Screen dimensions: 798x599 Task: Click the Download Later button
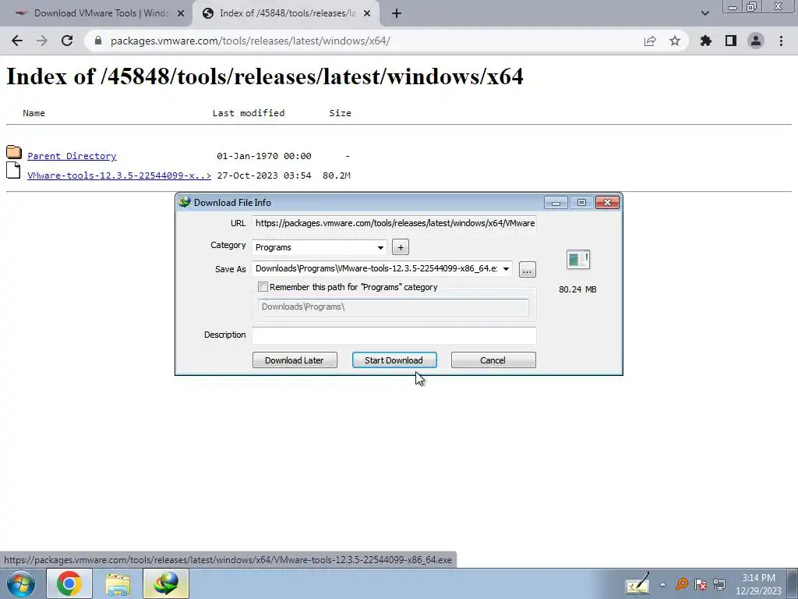[x=295, y=360]
